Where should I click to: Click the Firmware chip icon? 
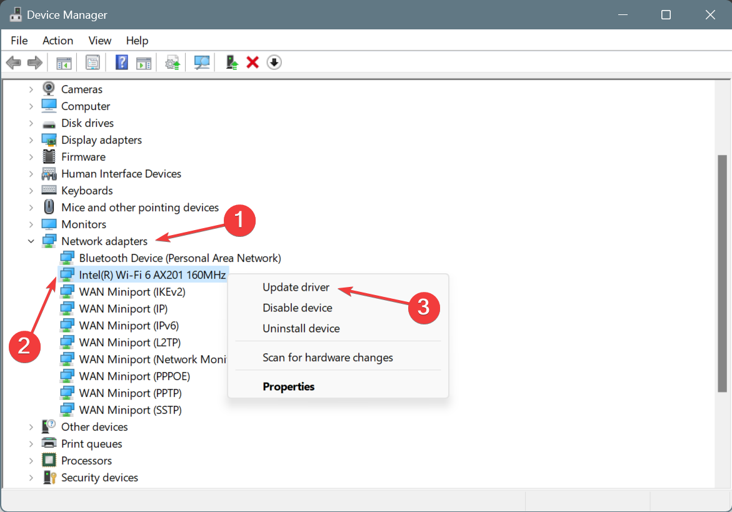click(x=49, y=156)
